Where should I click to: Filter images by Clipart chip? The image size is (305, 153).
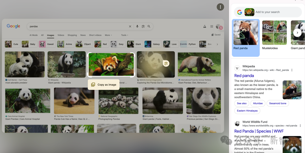click(84, 44)
